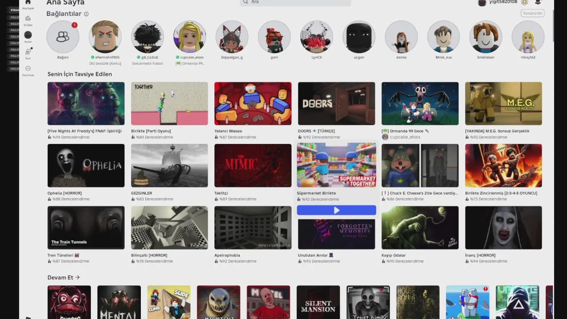Viewport: 567px width, 319px height.
Task: Click the 'Kayıp Odalar' game title
Action: 394,255
